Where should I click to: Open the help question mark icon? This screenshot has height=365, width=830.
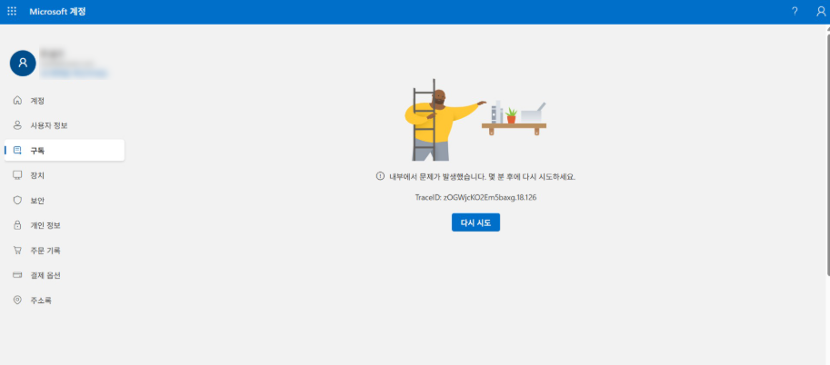pos(795,12)
